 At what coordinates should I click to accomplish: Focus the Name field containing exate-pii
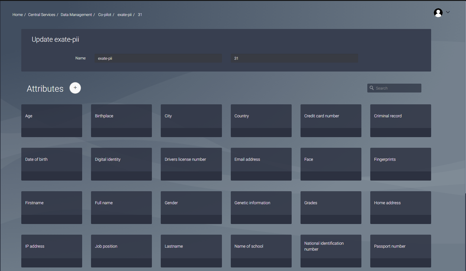coord(158,58)
